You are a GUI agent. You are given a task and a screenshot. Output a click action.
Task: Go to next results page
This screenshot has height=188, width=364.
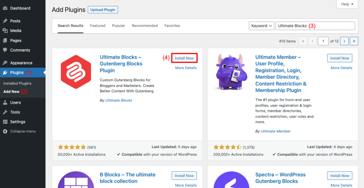(x=344, y=41)
